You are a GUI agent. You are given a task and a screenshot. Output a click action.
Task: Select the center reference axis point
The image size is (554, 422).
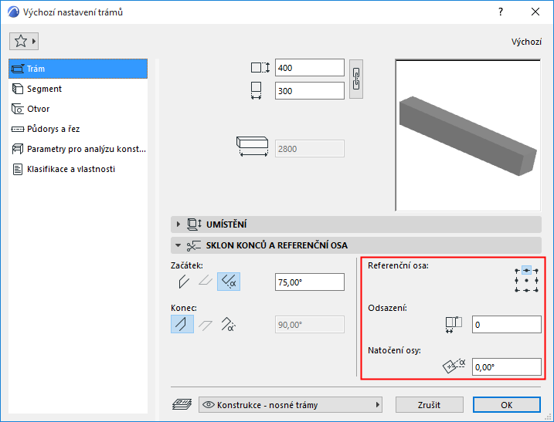point(526,281)
